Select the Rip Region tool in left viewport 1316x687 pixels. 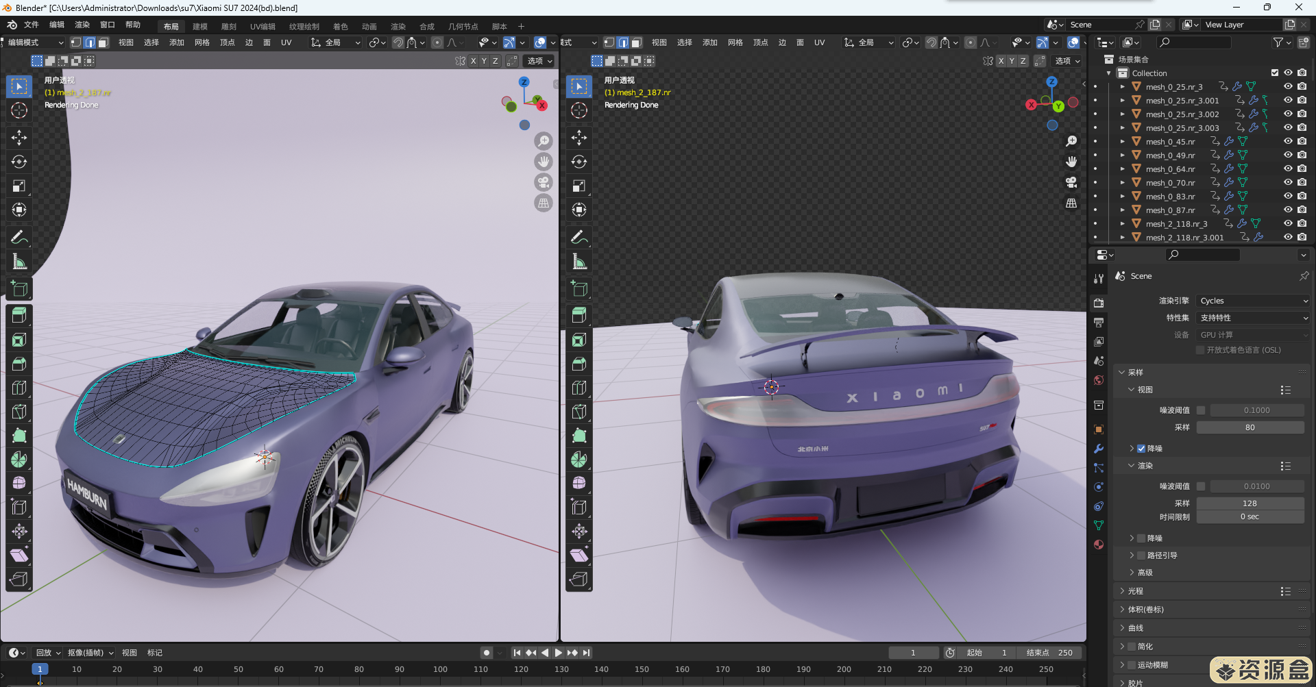pyautogui.click(x=19, y=579)
